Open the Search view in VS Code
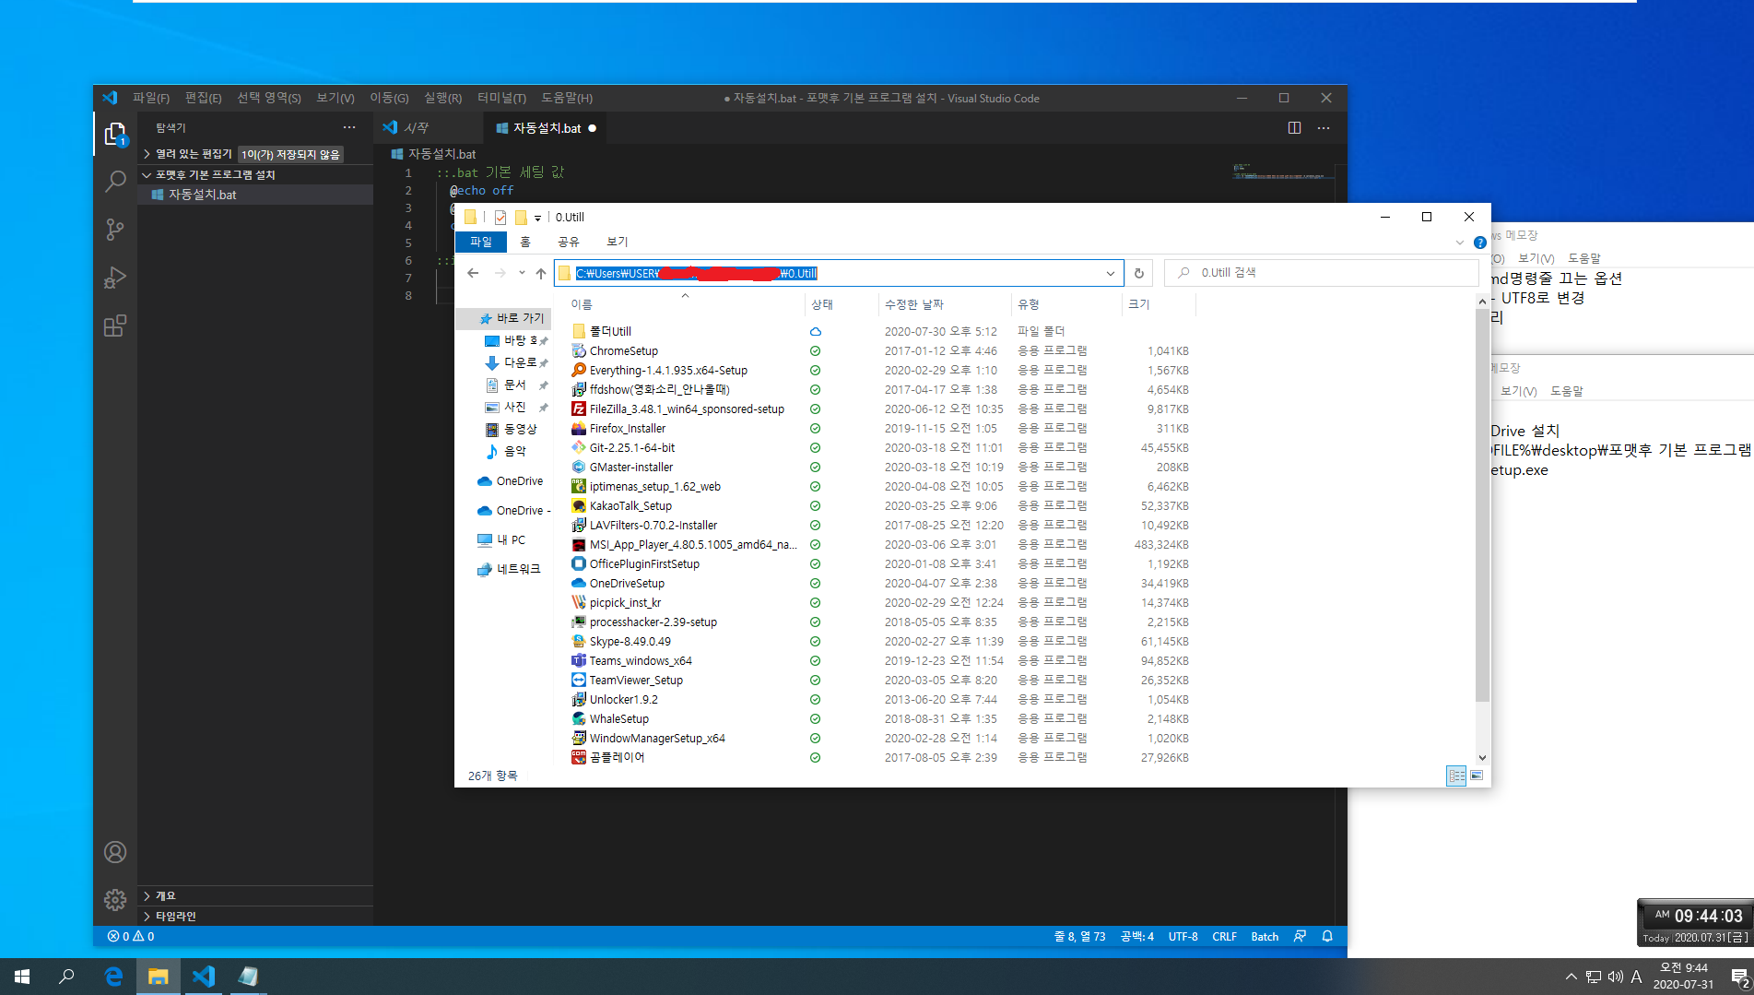The height and width of the screenshot is (995, 1754). [115, 182]
